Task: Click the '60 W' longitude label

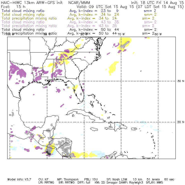Action: pyautogui.click(x=158, y=34)
